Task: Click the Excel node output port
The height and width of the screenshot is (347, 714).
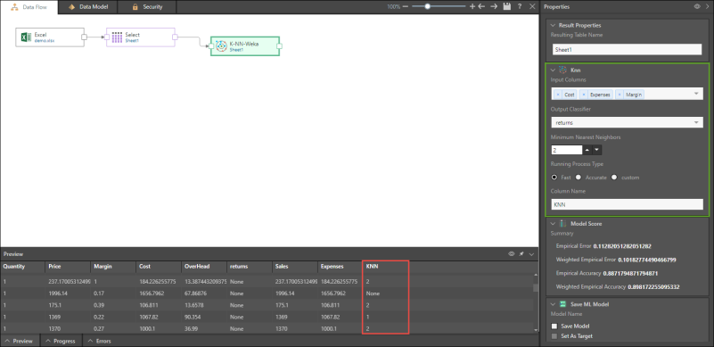Action: pos(85,37)
